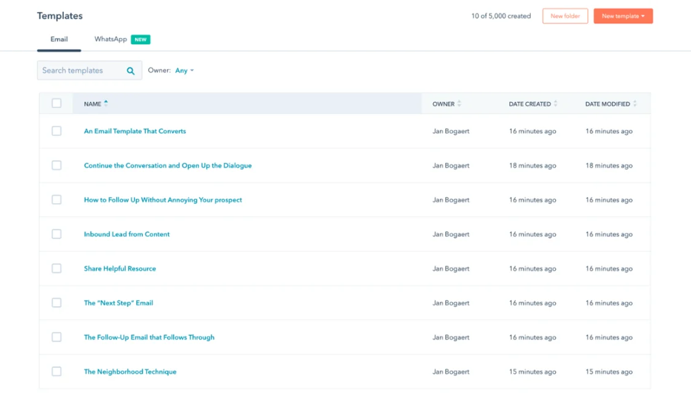Click the Owner filter caret icon
The width and height of the screenshot is (691, 410).
(x=192, y=70)
